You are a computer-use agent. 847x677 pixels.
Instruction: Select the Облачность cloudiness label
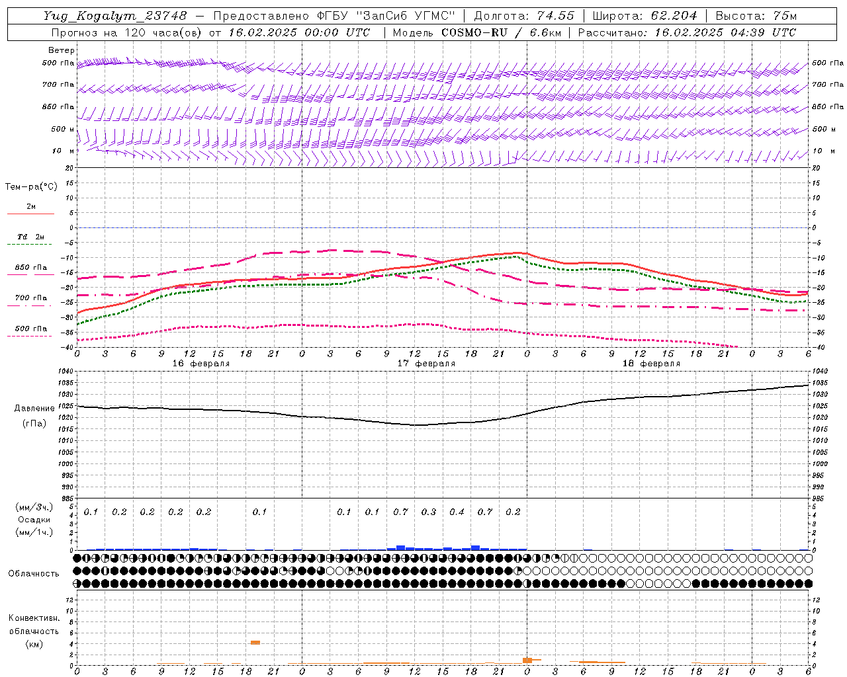34,574
